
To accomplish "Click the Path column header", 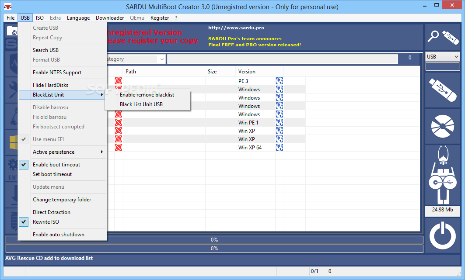I will coord(164,72).
